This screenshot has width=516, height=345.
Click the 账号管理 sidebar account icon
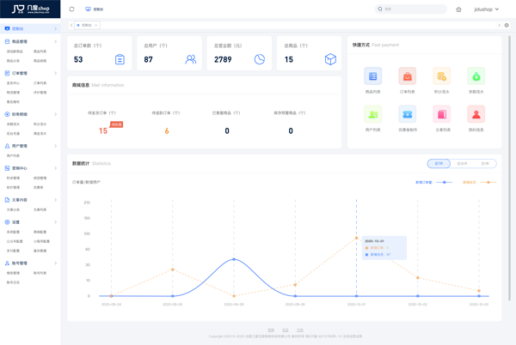point(7,263)
